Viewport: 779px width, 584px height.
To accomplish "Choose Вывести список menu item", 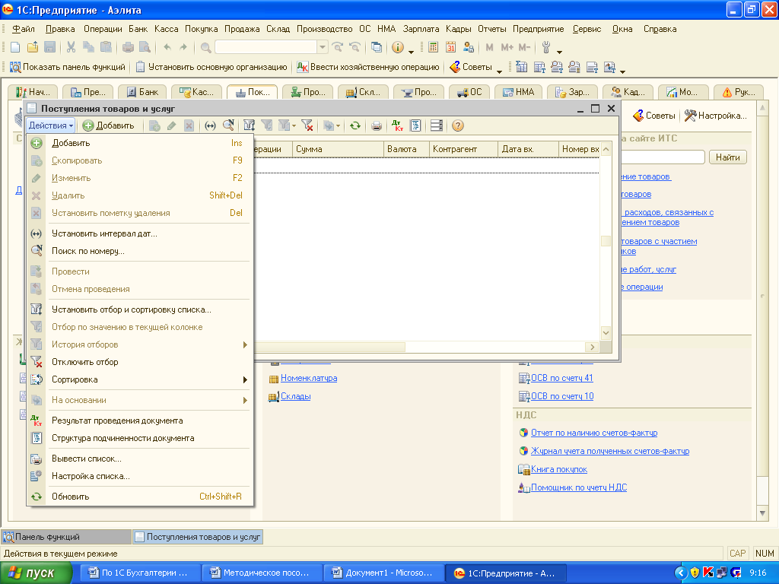I will point(140,459).
